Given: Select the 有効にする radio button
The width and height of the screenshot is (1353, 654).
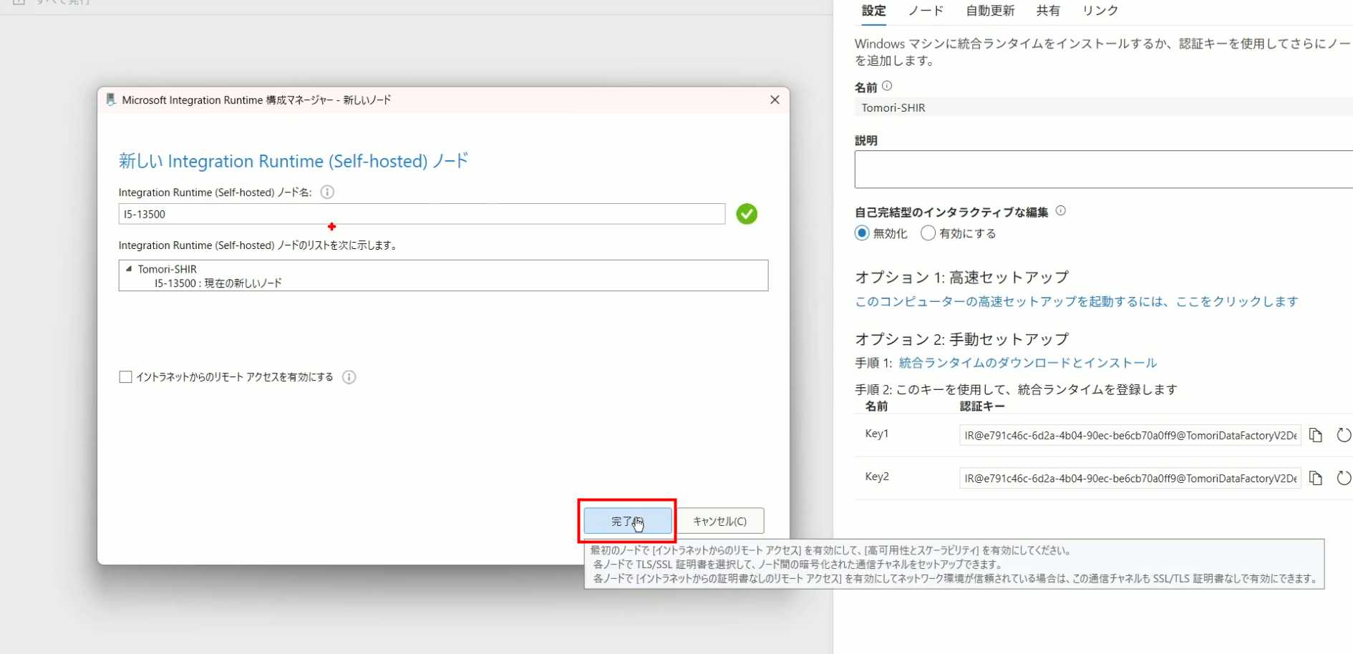Looking at the screenshot, I should [x=928, y=233].
